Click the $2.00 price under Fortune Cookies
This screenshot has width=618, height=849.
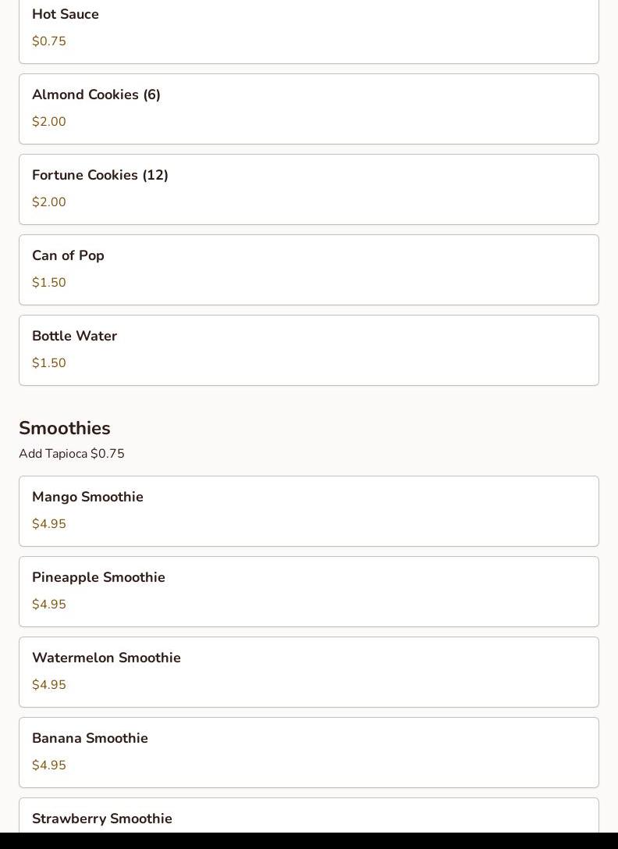point(49,202)
